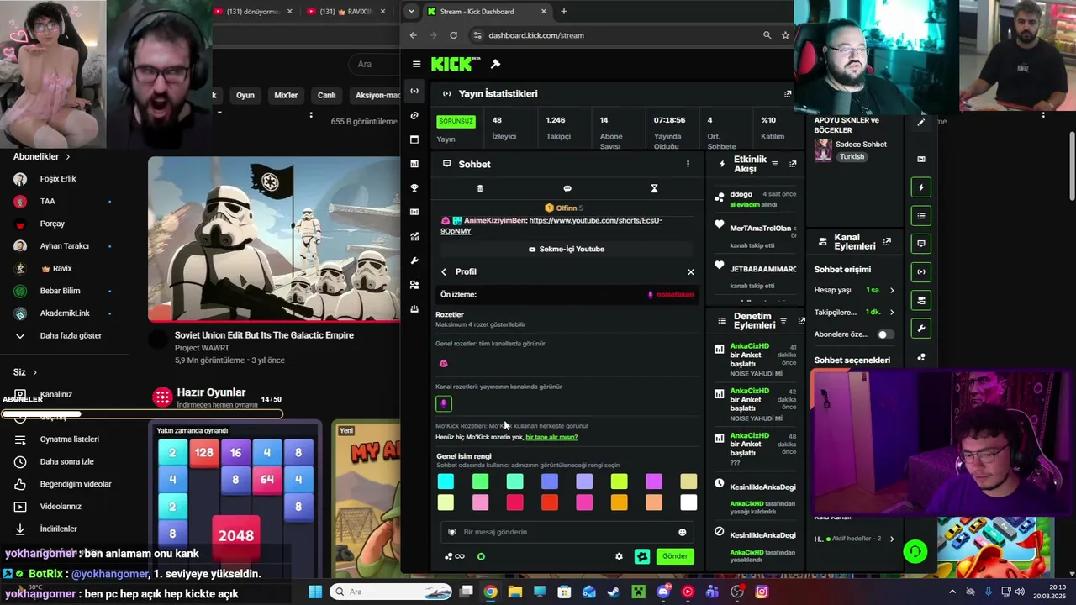The height and width of the screenshot is (605, 1076).
Task: Click the hourglass icon in Sohbet toolbar
Action: 654,188
